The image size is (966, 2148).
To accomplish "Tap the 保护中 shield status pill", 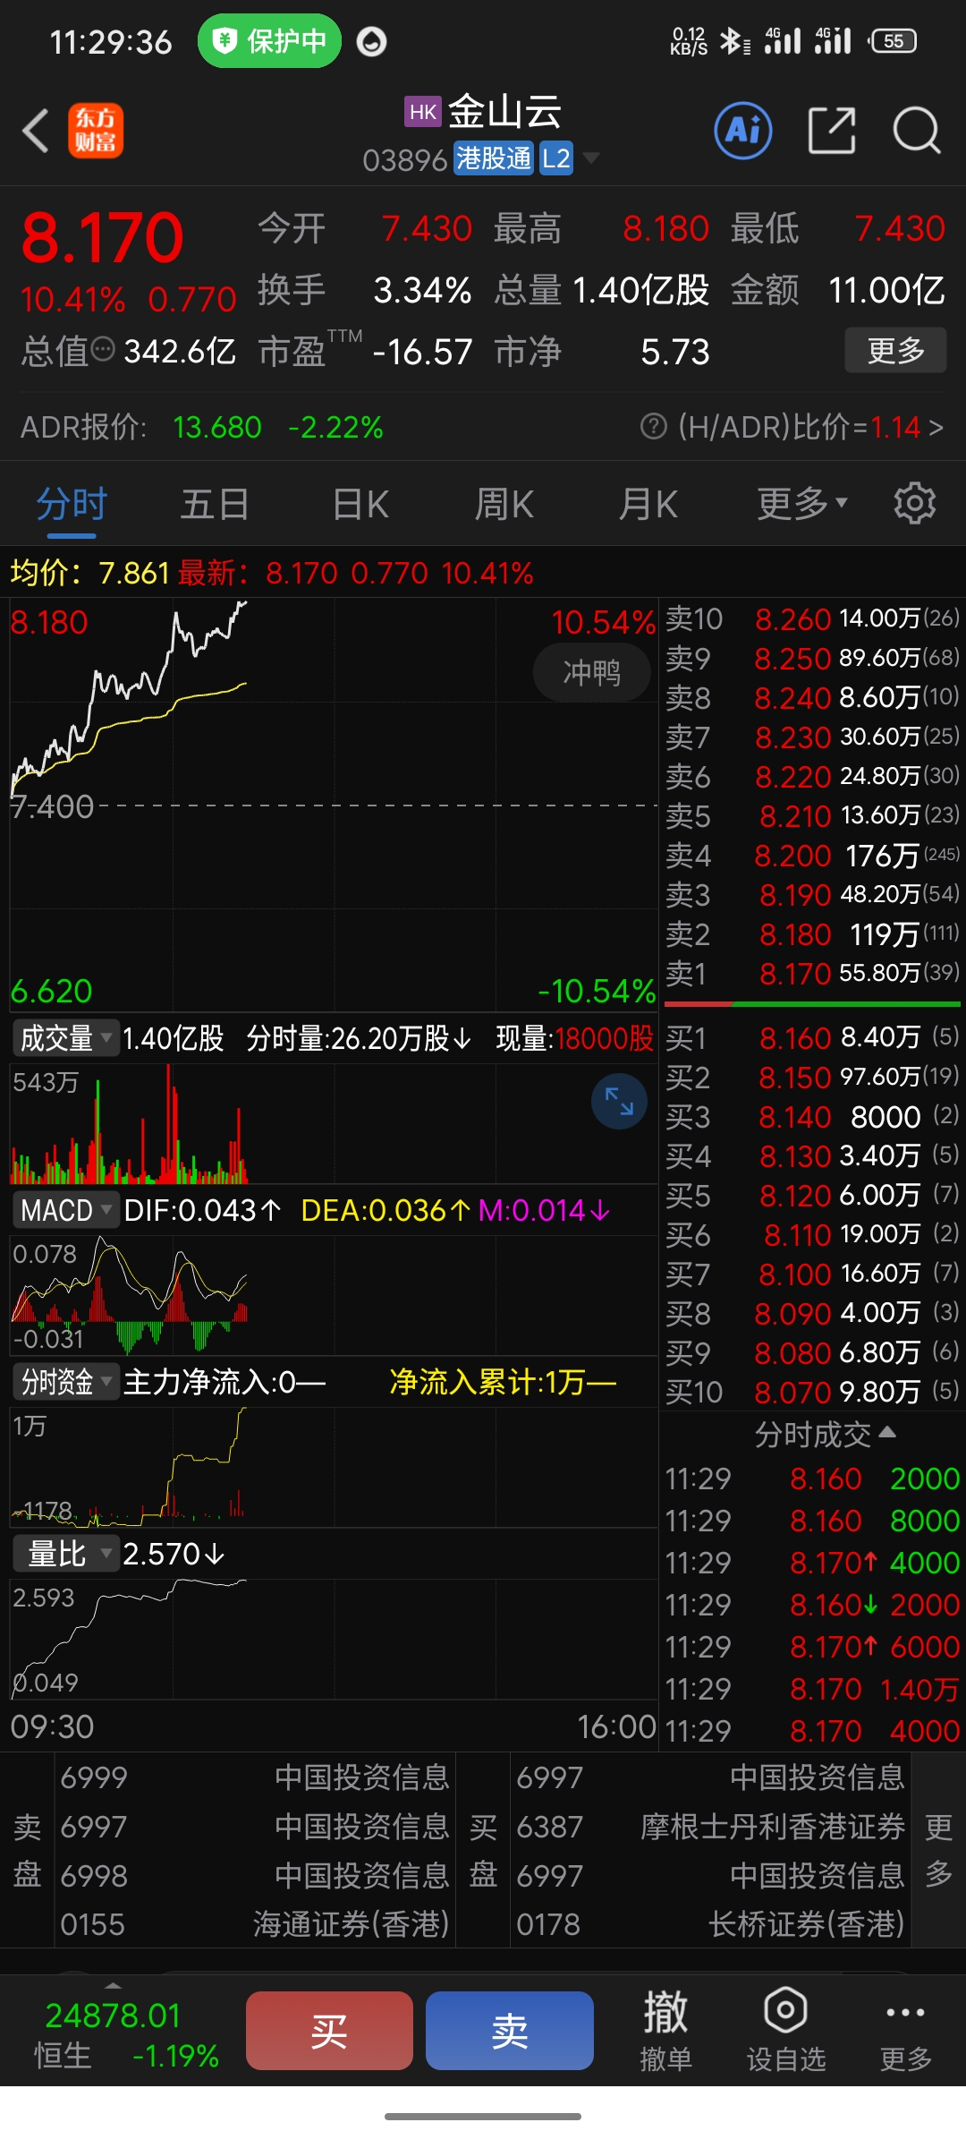I will coord(269,40).
